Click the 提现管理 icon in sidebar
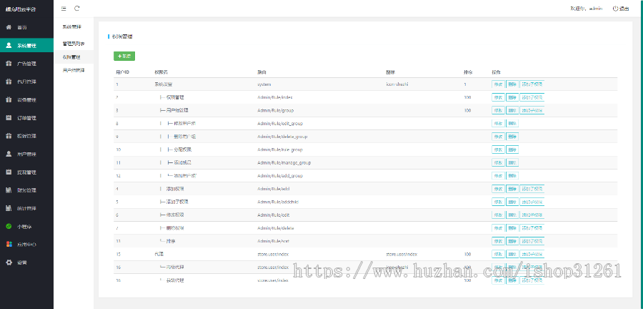 pyautogui.click(x=9, y=172)
